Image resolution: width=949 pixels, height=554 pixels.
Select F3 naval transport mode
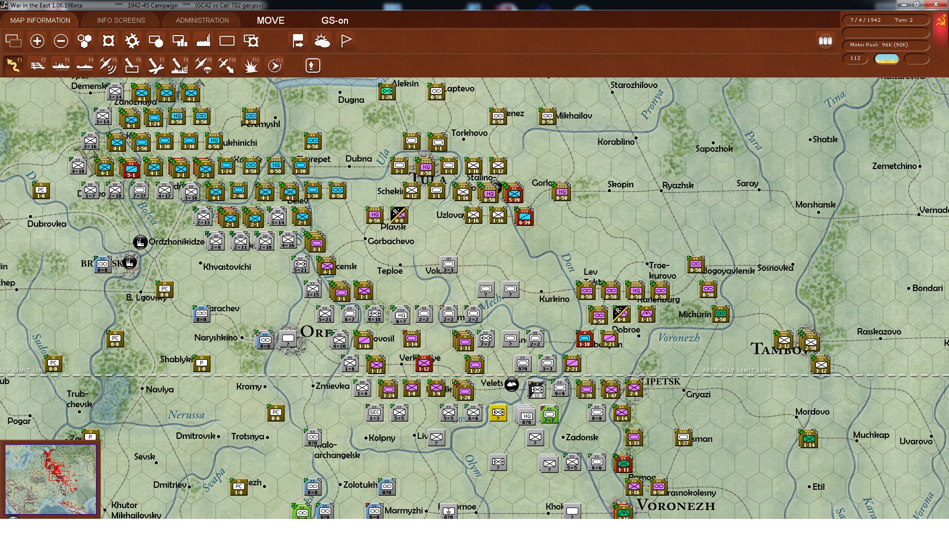click(x=61, y=65)
